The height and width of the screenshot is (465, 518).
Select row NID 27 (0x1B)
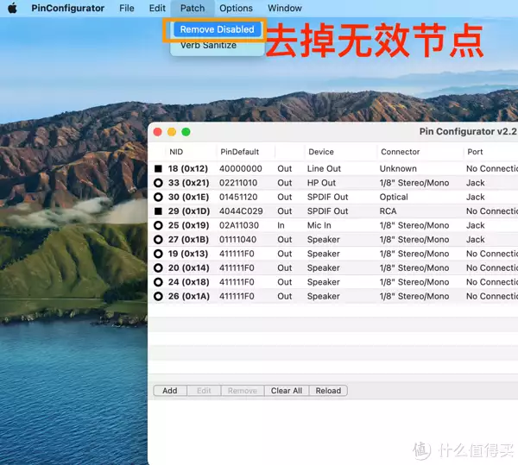pyautogui.click(x=333, y=240)
